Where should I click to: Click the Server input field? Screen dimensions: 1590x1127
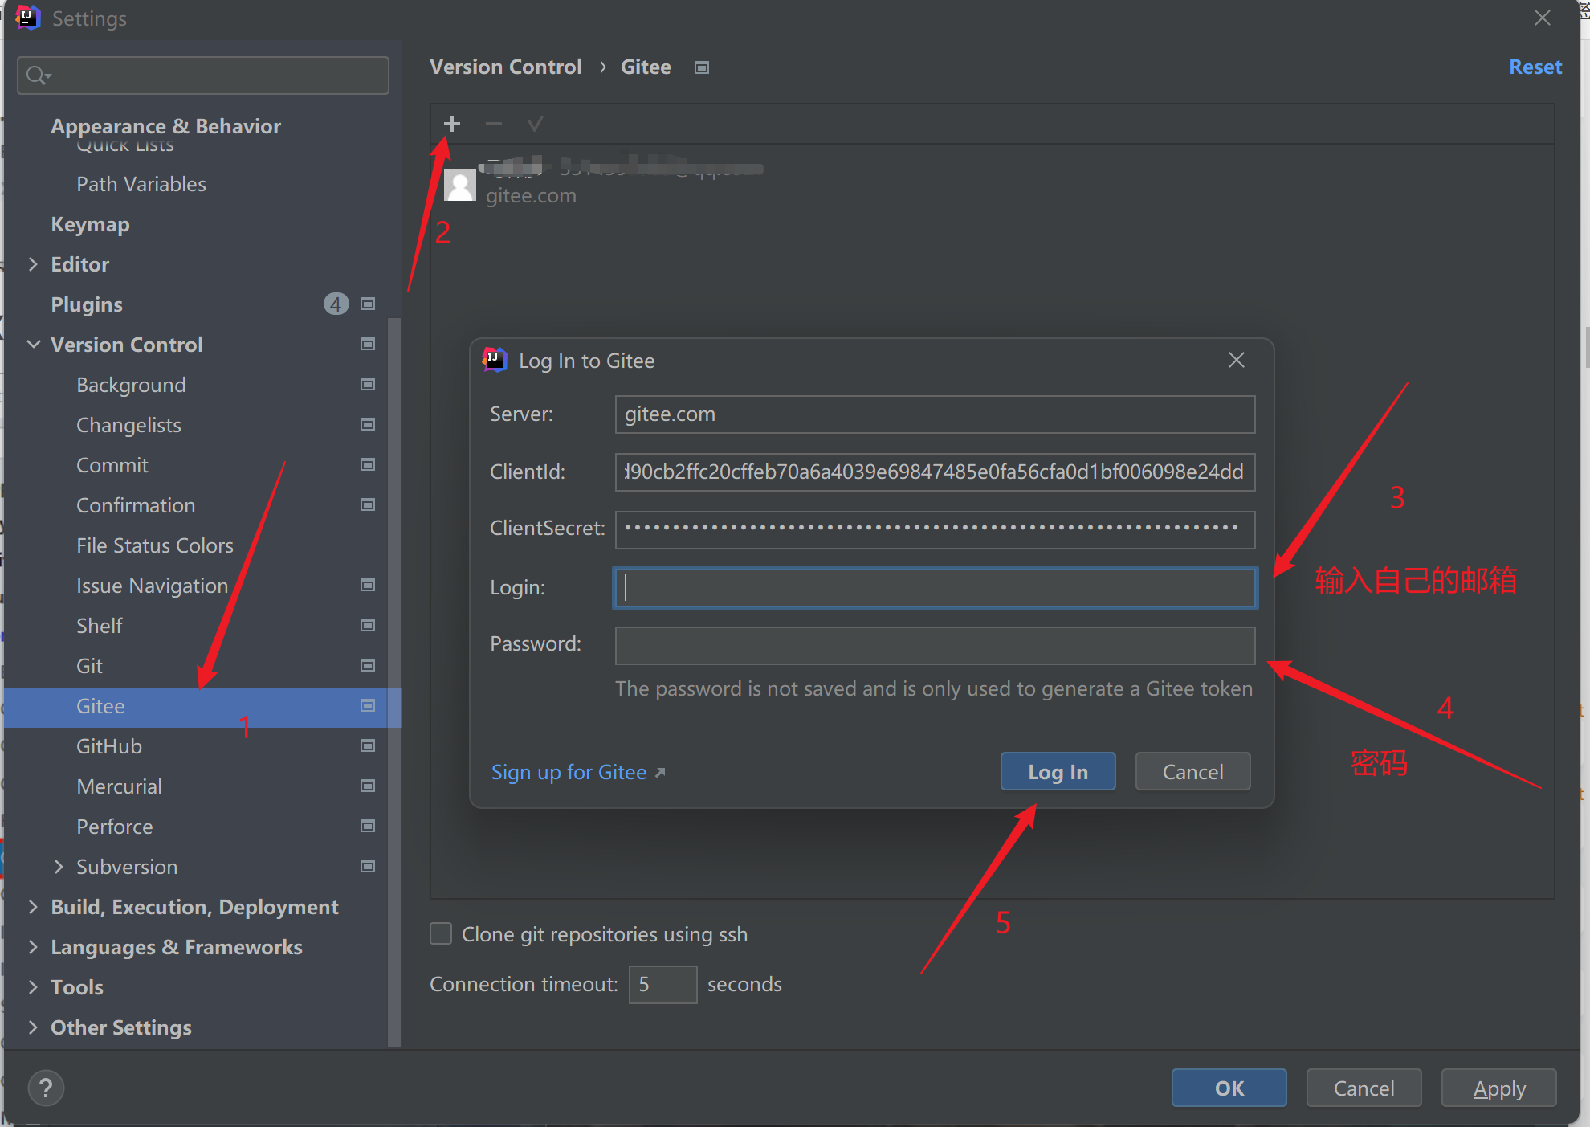point(935,414)
